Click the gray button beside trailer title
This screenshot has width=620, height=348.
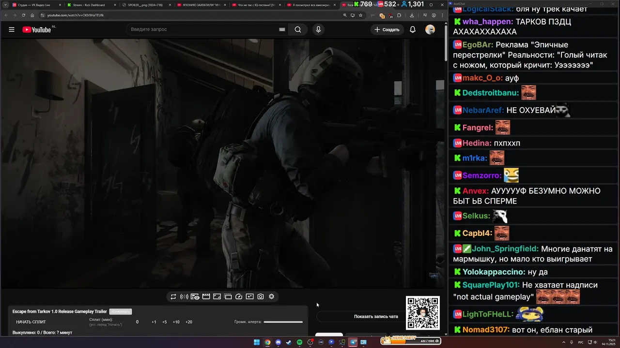(x=121, y=312)
